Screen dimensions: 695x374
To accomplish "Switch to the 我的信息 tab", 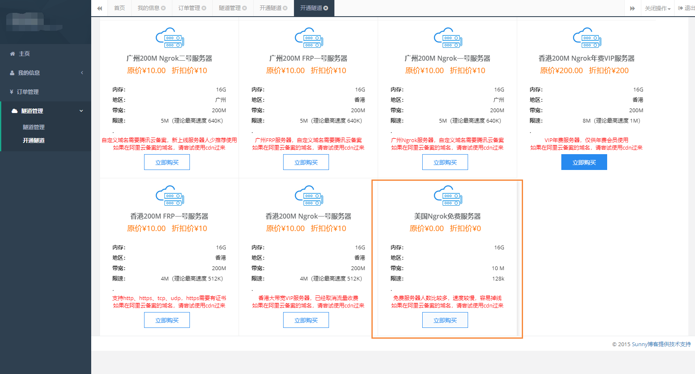I will coord(152,8).
